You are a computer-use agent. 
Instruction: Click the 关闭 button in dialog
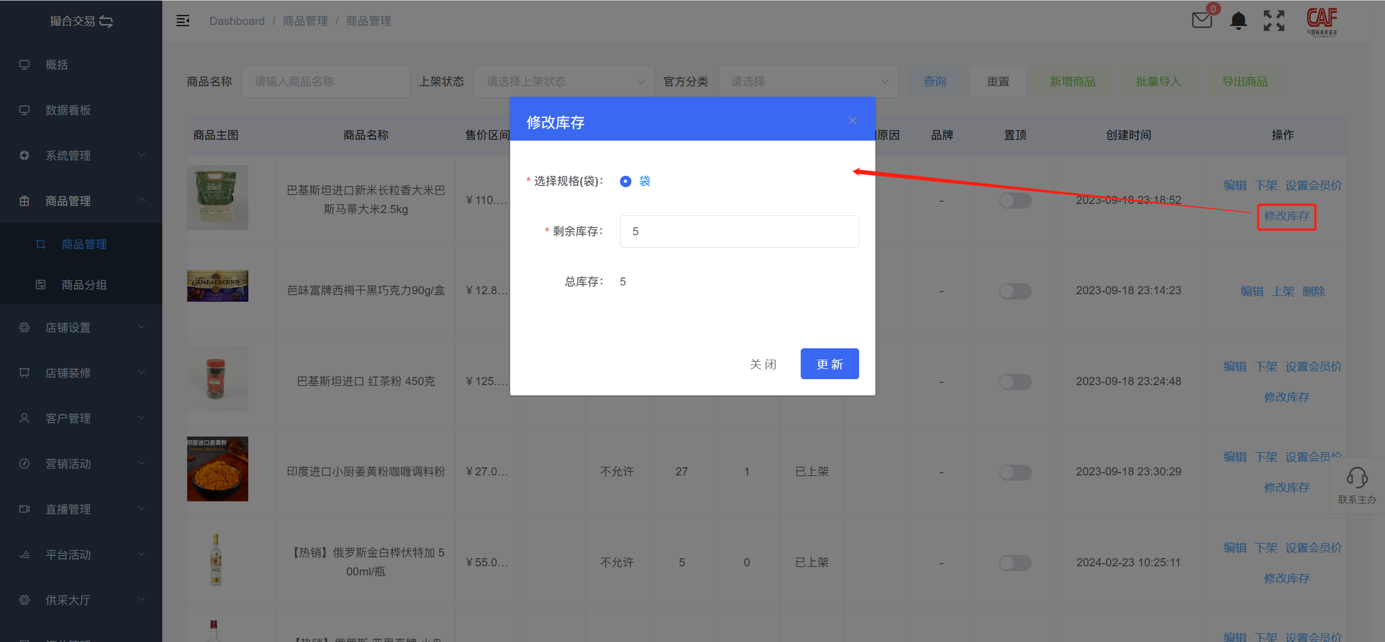pyautogui.click(x=763, y=364)
